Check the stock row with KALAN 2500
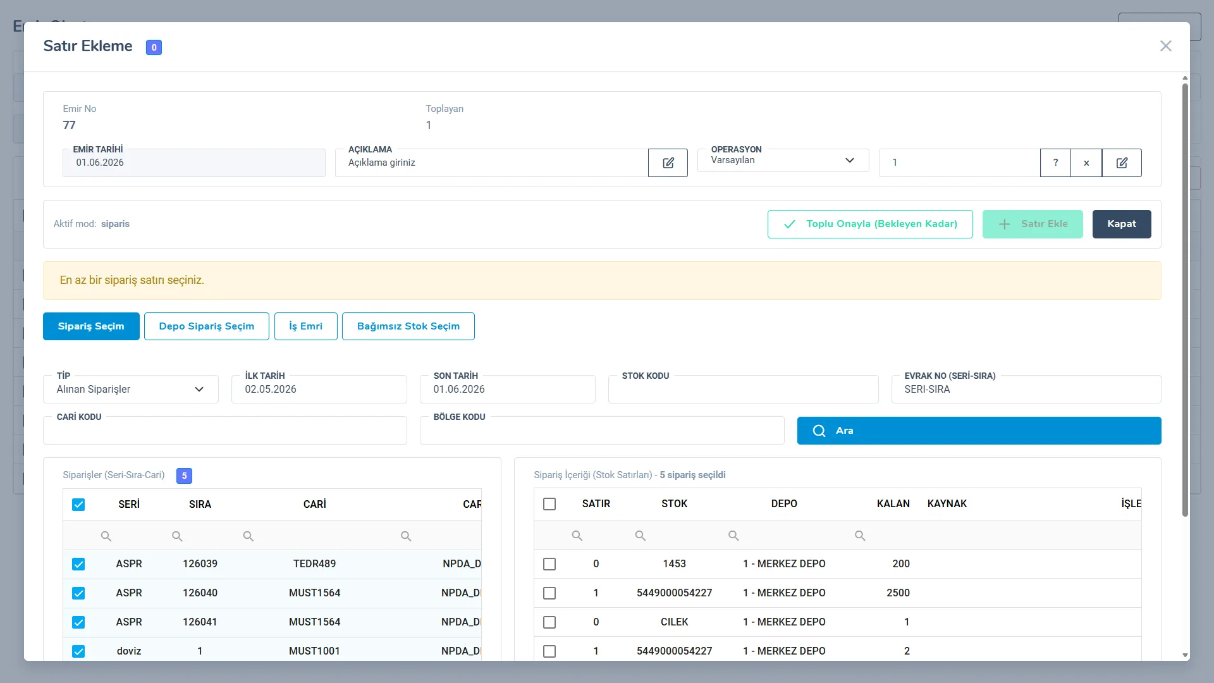1214x683 pixels. coord(549,593)
